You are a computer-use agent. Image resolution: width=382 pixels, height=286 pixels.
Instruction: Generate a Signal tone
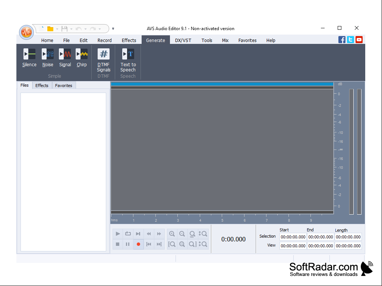pyautogui.click(x=65, y=58)
